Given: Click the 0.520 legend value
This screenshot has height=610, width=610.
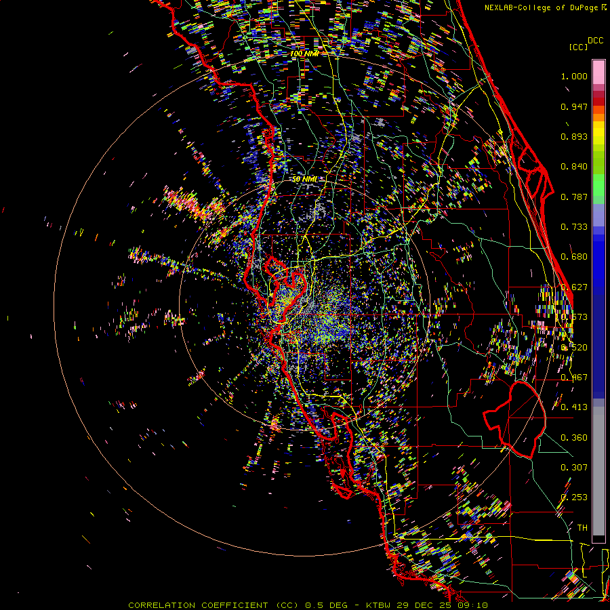Looking at the screenshot, I should coord(574,348).
